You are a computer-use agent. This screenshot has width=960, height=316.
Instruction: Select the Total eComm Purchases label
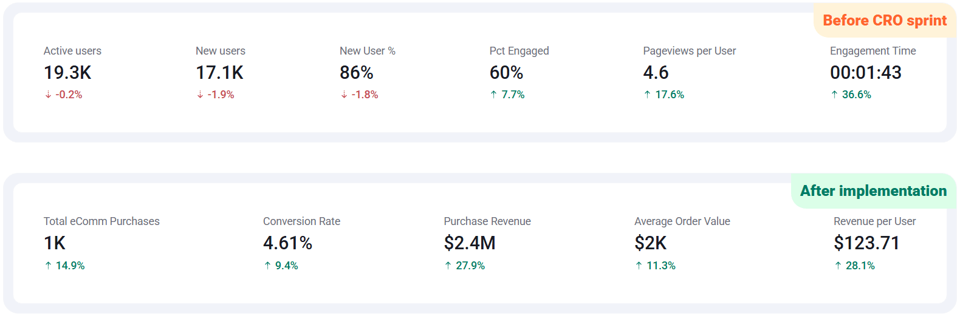101,221
